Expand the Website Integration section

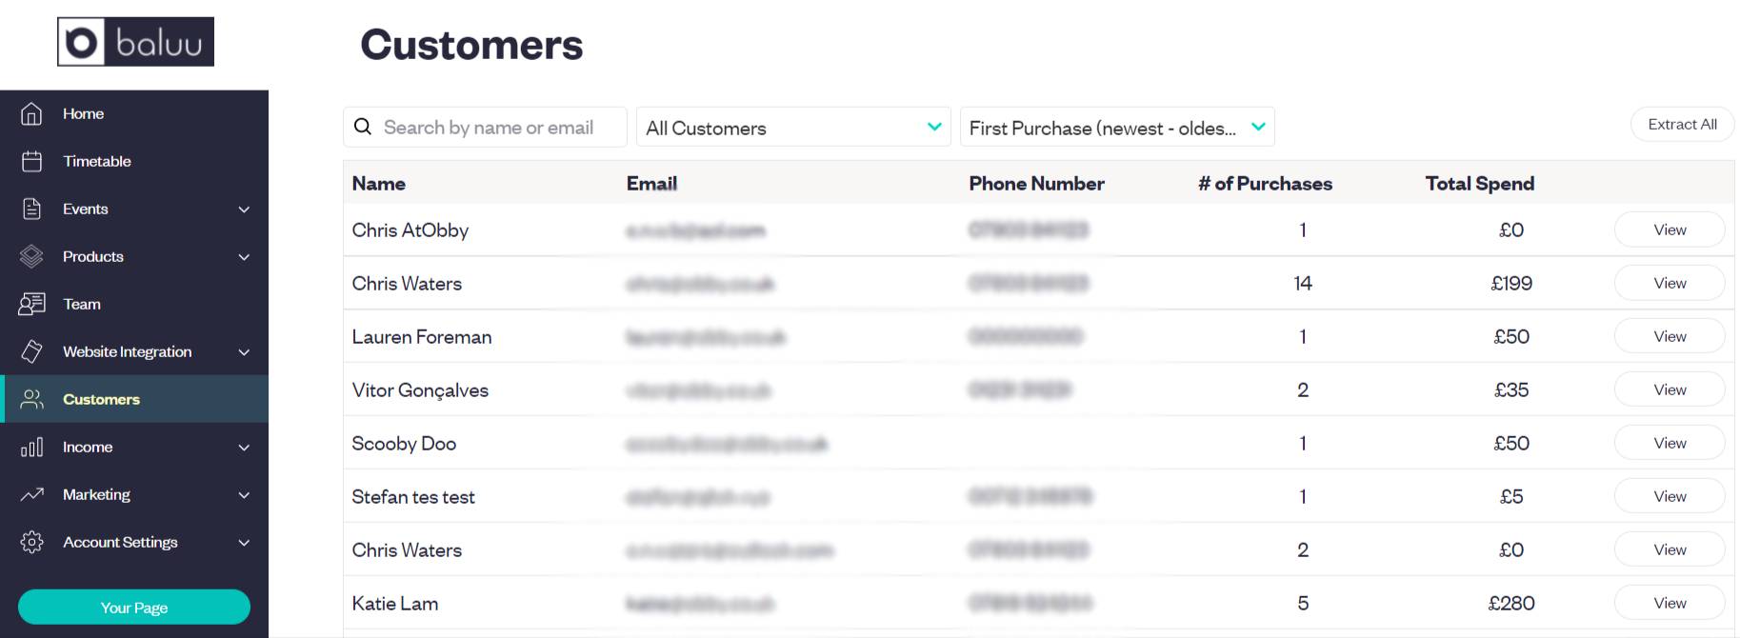point(244,351)
